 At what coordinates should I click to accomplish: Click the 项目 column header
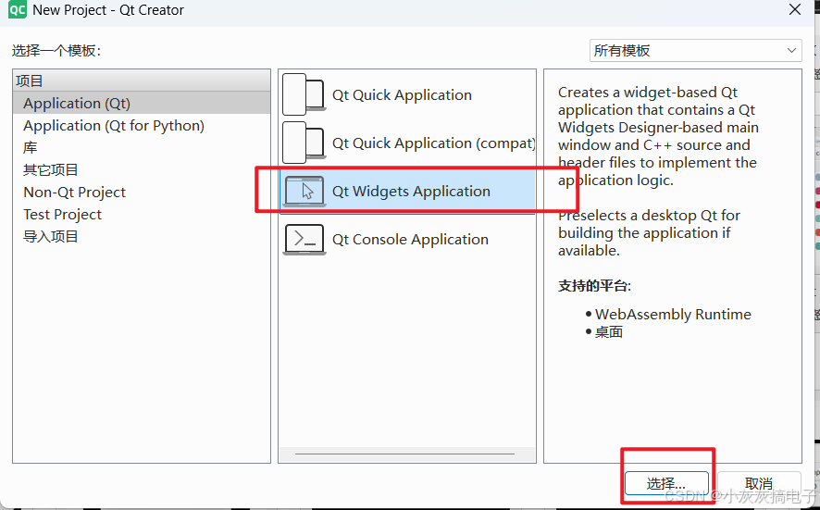(142, 81)
